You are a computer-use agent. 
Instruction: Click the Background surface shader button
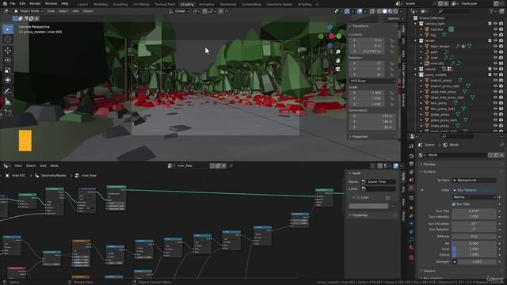pos(474,180)
